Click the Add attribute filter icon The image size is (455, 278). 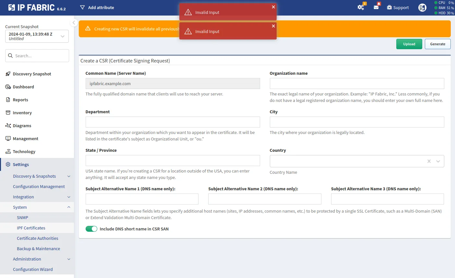pyautogui.click(x=82, y=7)
